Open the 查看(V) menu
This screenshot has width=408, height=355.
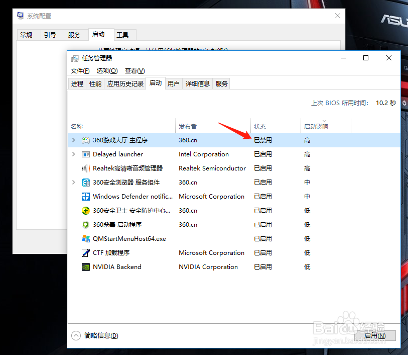(135, 71)
